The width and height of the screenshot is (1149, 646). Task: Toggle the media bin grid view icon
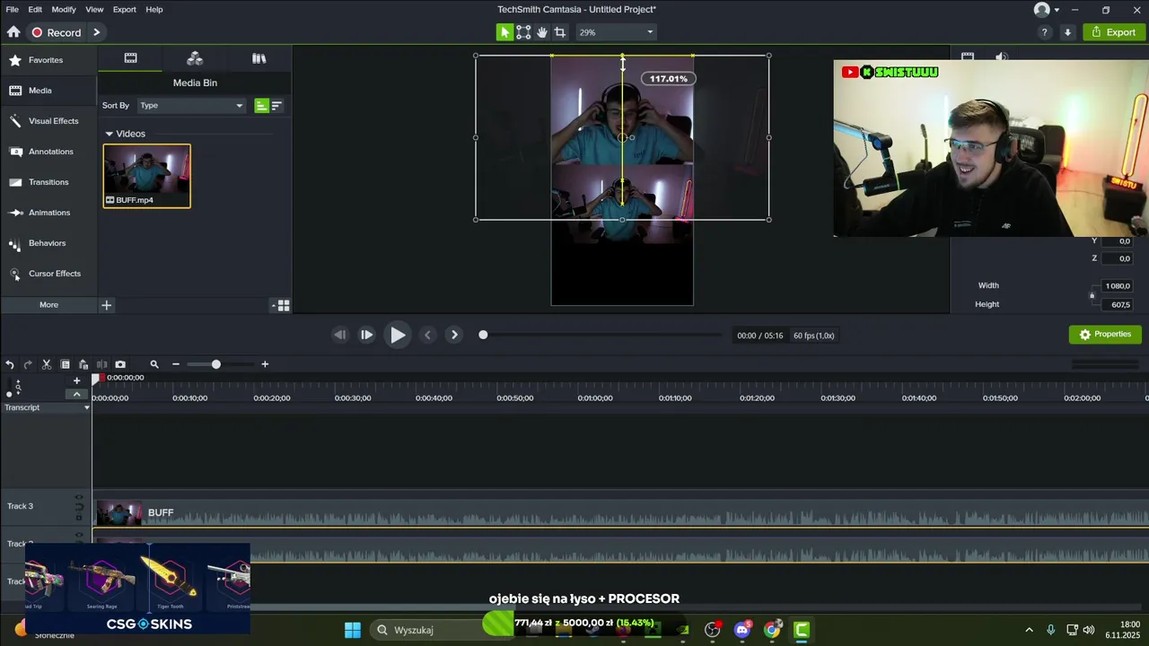pyautogui.click(x=284, y=306)
